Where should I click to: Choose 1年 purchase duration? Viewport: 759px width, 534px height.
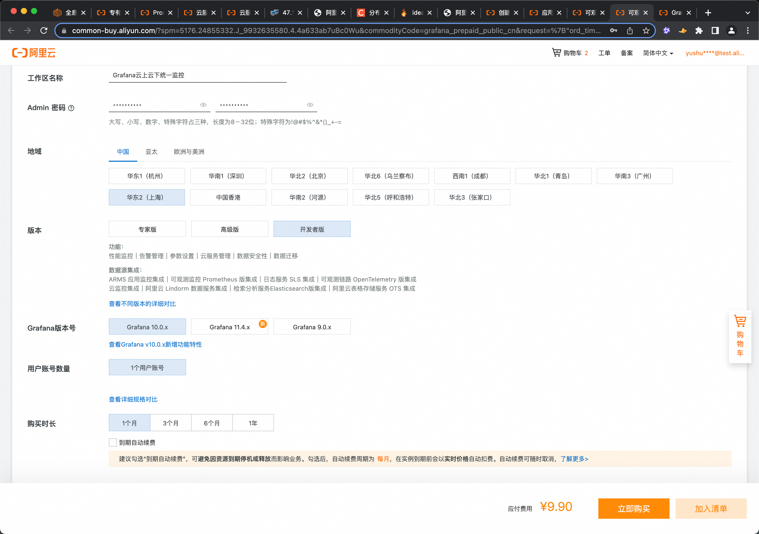pyautogui.click(x=253, y=423)
